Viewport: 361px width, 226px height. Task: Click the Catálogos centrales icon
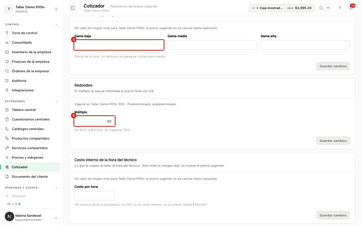[x=7, y=129]
